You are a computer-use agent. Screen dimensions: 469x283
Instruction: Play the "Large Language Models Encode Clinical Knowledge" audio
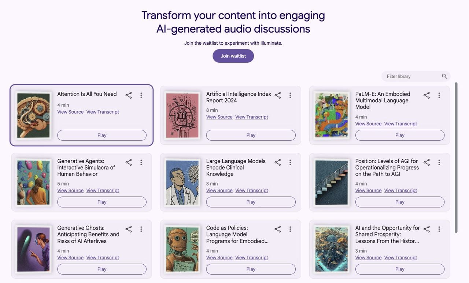pos(251,202)
